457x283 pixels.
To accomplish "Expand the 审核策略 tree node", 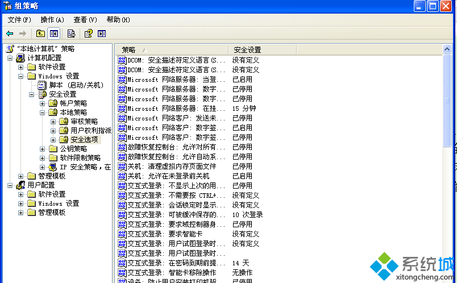I will click(x=53, y=122).
